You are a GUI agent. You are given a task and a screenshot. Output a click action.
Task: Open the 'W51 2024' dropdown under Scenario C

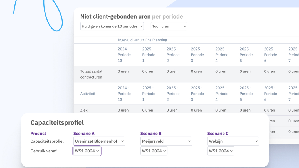click(221, 151)
